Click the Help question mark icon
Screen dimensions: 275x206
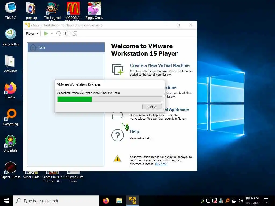[x=118, y=135]
